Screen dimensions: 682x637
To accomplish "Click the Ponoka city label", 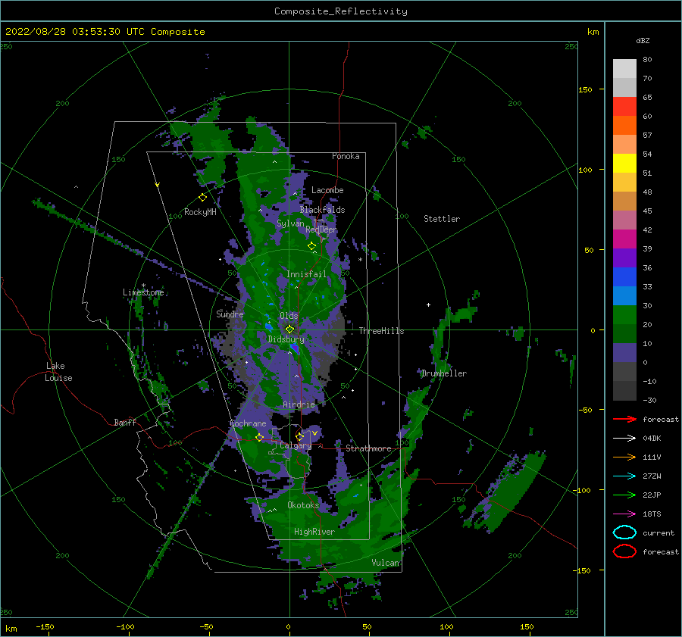I will point(346,156).
